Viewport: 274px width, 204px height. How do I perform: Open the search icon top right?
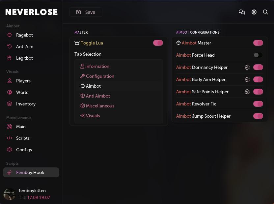point(265,12)
